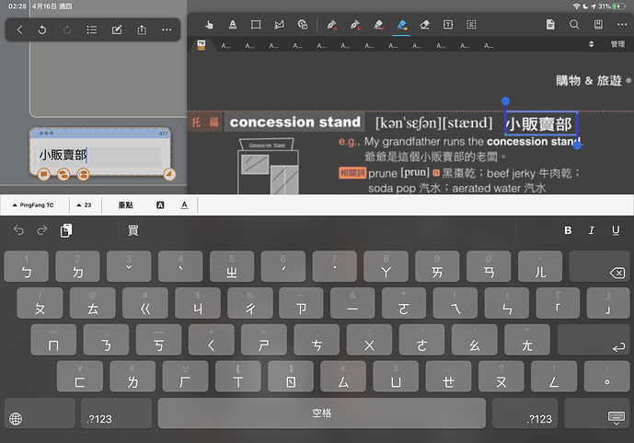Viewport: 634px width, 443px height.
Task: Add comment using card's speech bubble icon
Action: [x=43, y=174]
